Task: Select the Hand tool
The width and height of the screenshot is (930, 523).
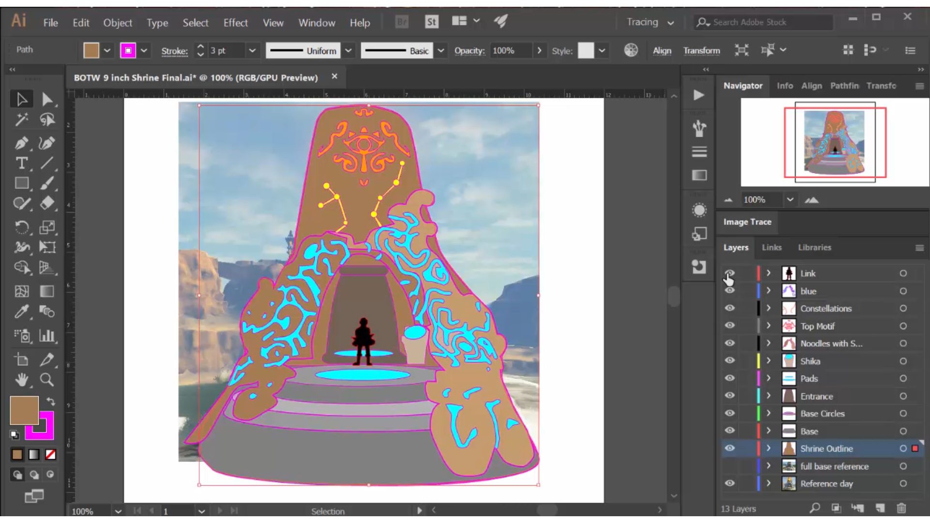Action: [21, 380]
